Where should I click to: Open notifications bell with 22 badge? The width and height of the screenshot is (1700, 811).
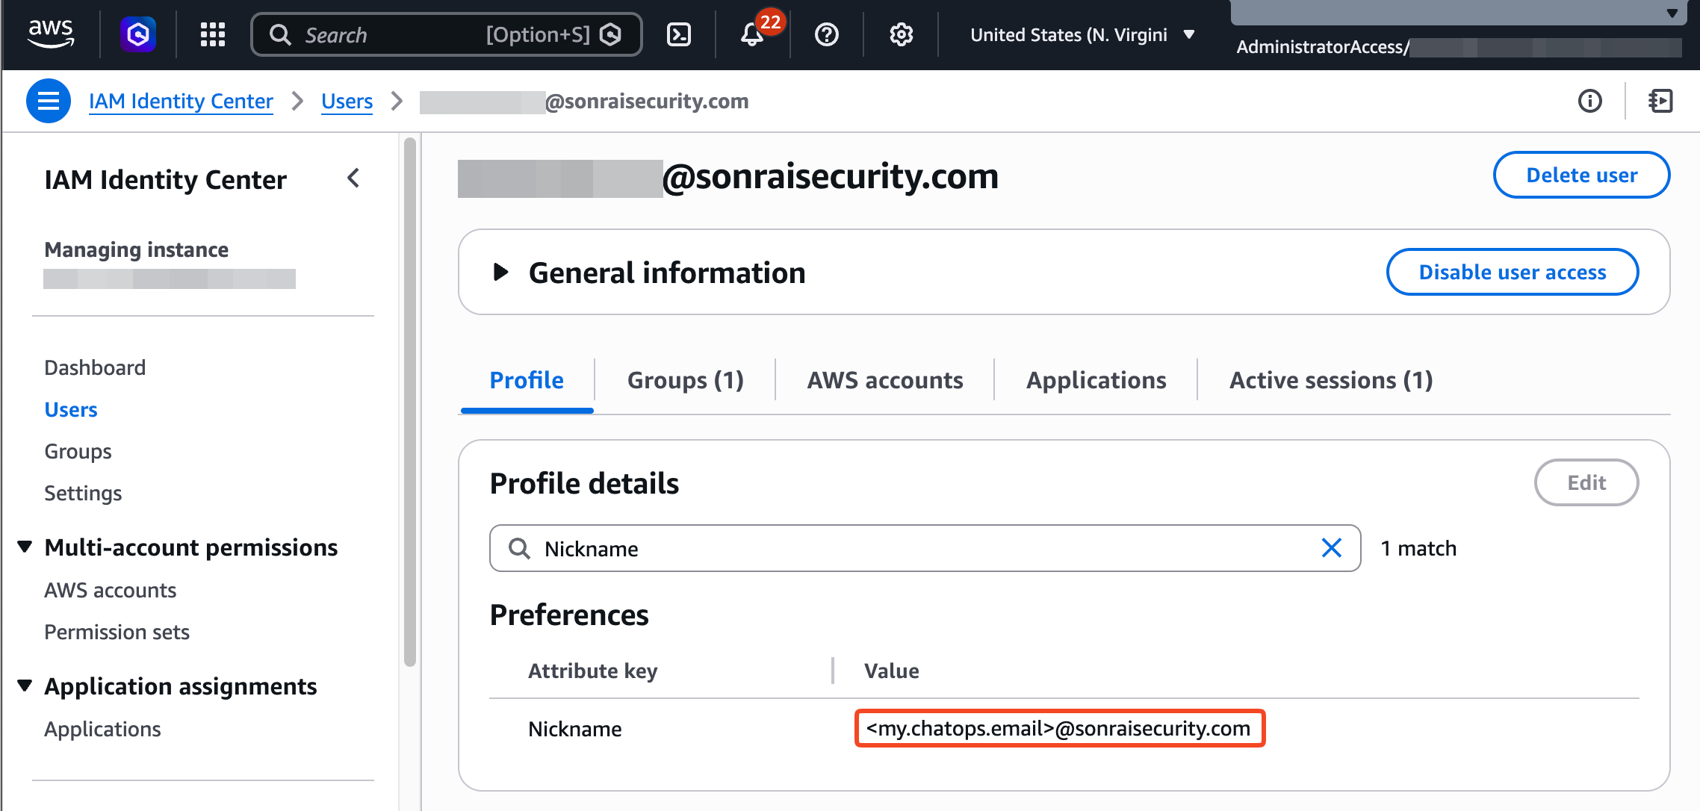[752, 34]
